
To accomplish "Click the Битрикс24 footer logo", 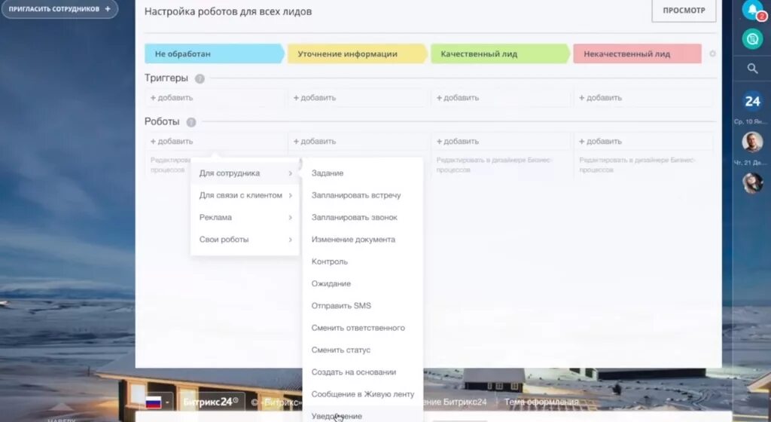I will click(x=211, y=402).
